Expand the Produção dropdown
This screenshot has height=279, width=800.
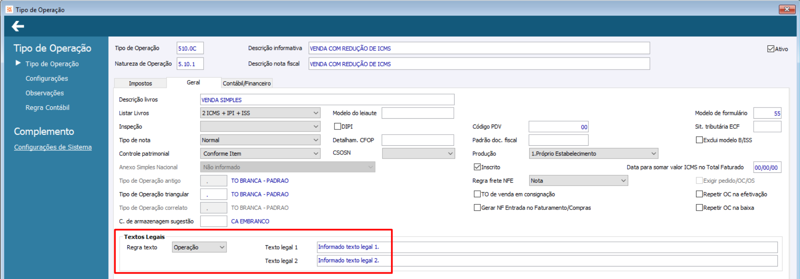[594, 153]
